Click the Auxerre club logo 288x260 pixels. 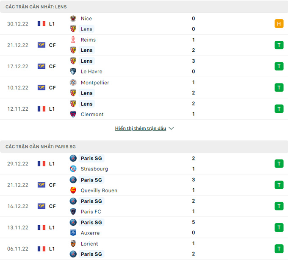[x=73, y=233]
